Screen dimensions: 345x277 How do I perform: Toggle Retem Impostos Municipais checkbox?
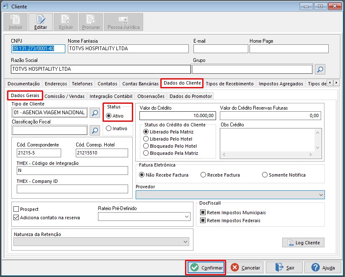point(203,213)
